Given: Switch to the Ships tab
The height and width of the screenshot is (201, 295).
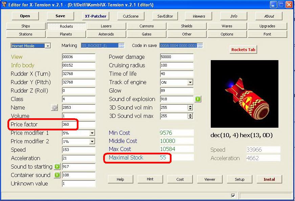Looking at the screenshot, I should 26,26.
